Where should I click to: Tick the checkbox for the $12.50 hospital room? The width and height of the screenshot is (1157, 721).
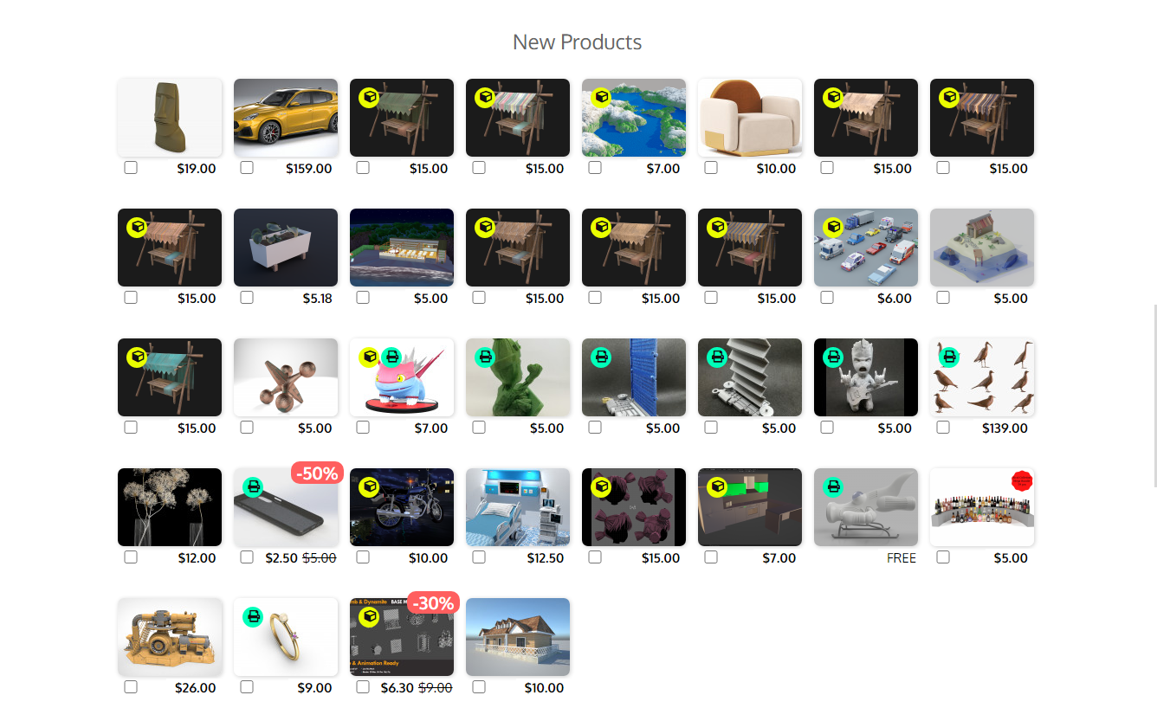pos(479,557)
